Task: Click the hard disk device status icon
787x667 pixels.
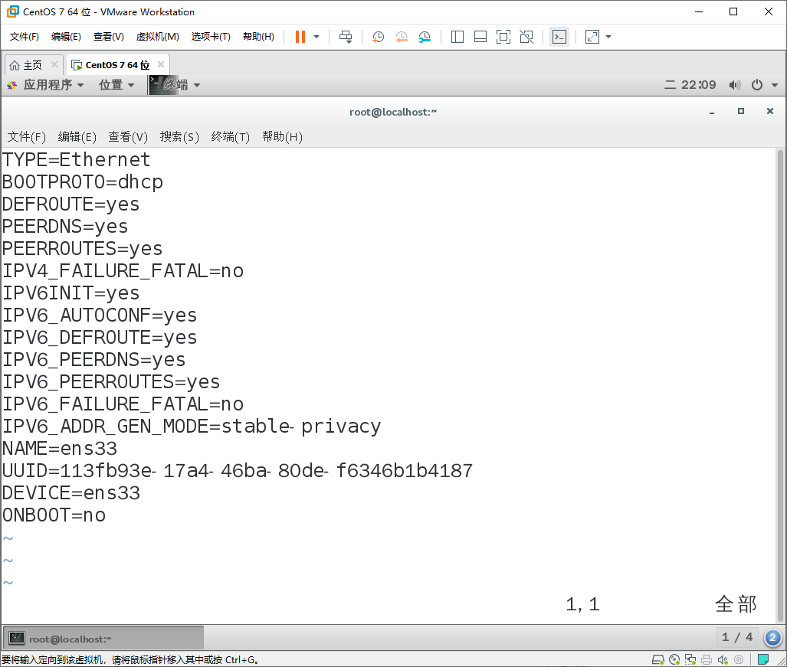Action: [658, 659]
